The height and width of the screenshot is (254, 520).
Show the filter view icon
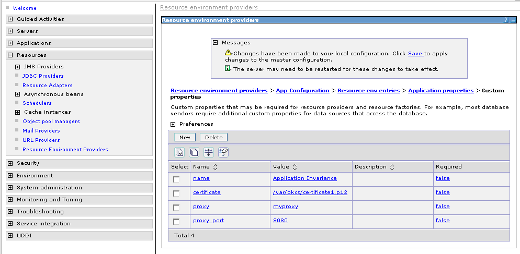tap(209, 152)
